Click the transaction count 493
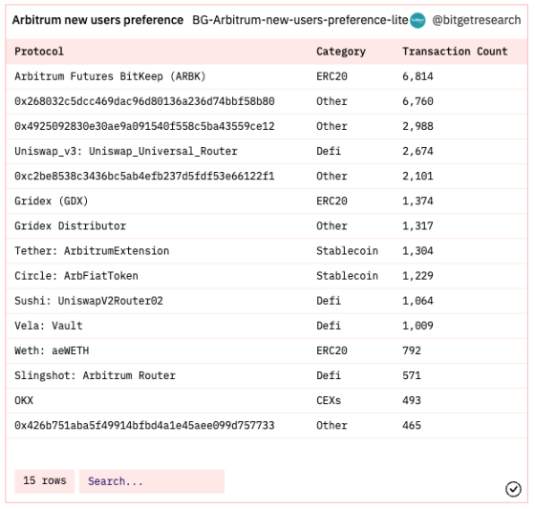 click(412, 400)
